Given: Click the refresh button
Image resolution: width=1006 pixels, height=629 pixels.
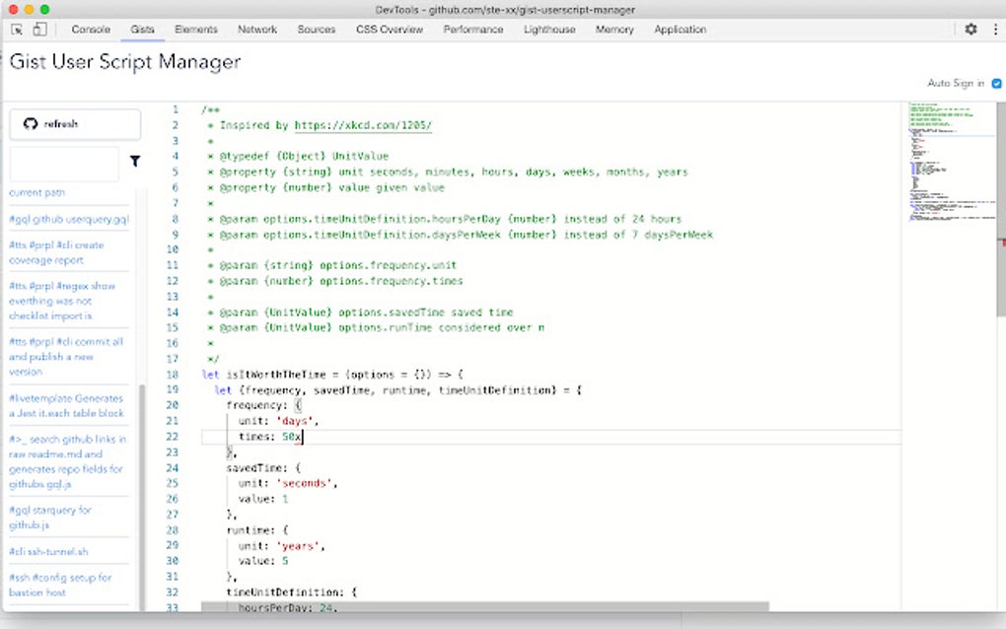Looking at the screenshot, I should tap(74, 123).
